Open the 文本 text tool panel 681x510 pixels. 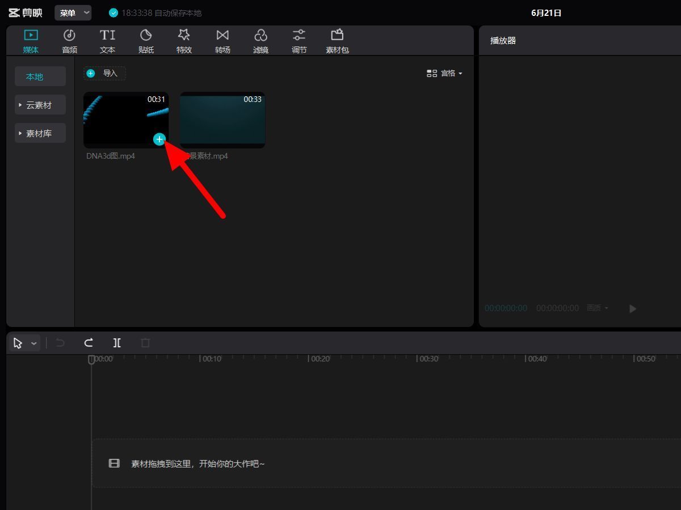coord(107,41)
